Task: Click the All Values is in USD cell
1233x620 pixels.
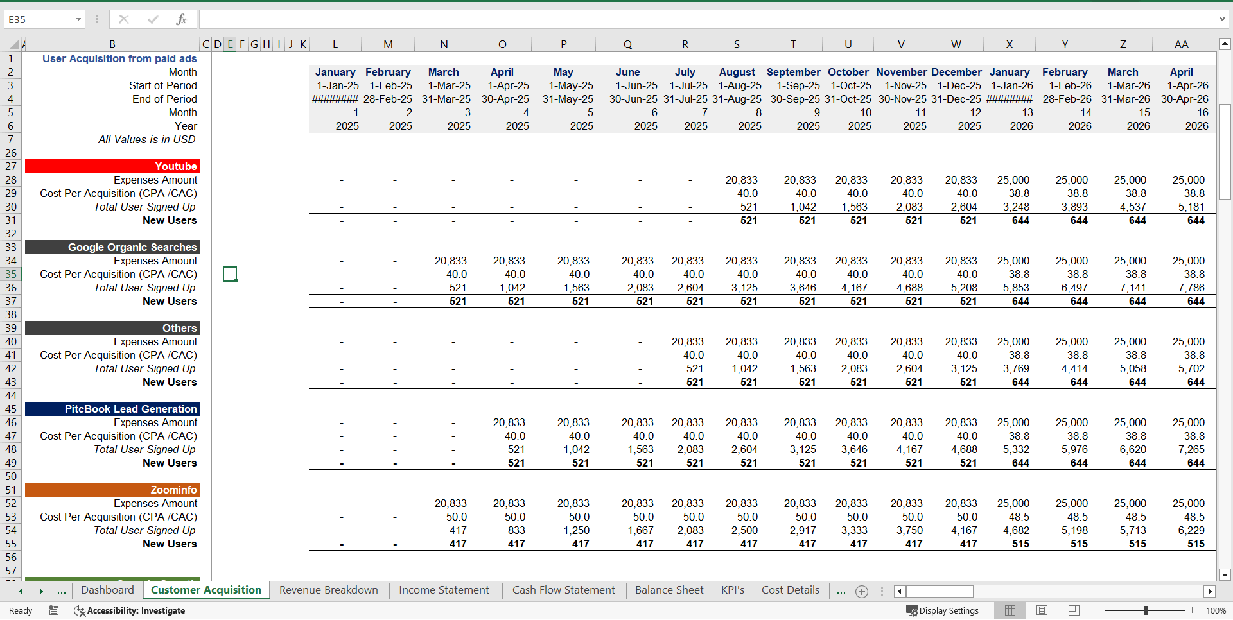Action: click(x=146, y=139)
